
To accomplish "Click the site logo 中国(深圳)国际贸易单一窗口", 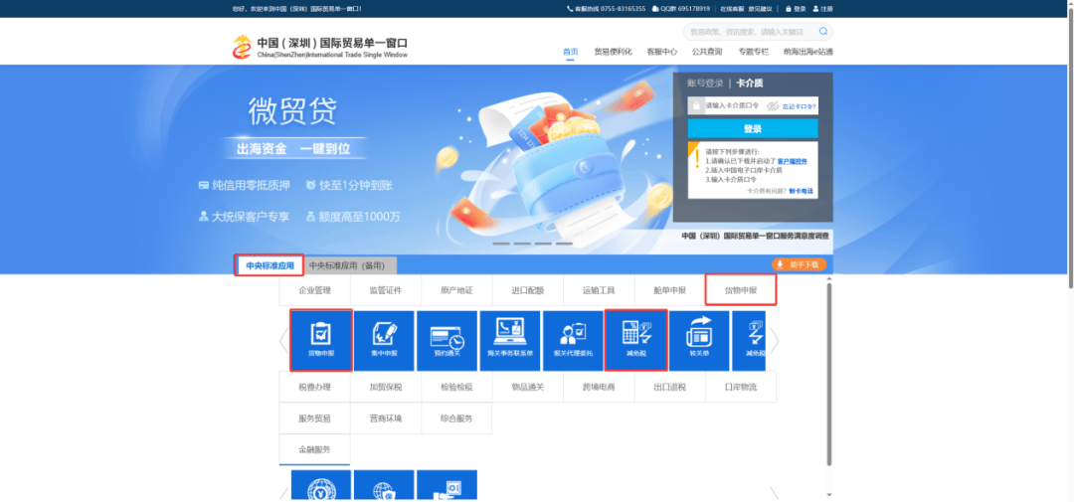I will pos(320,48).
